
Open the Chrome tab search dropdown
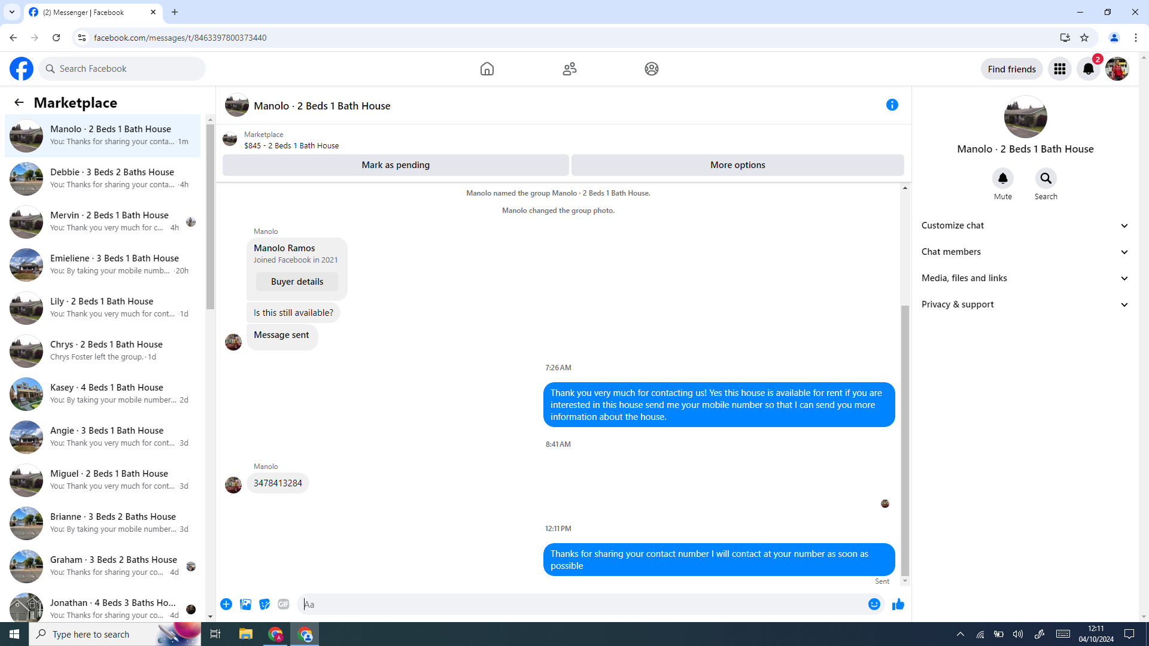[11, 12]
